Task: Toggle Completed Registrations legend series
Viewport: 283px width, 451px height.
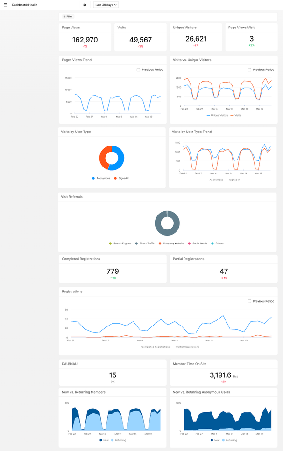Action: pyautogui.click(x=154, y=347)
